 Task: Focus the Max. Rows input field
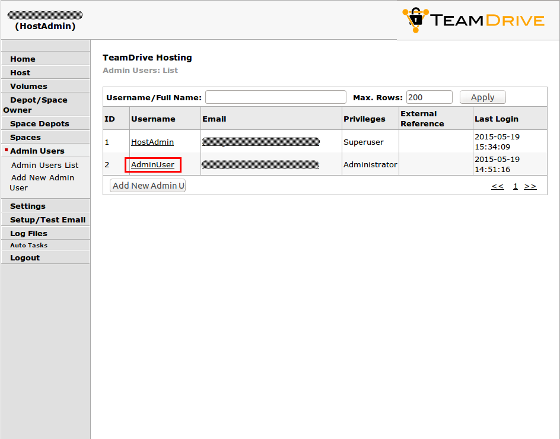point(429,97)
